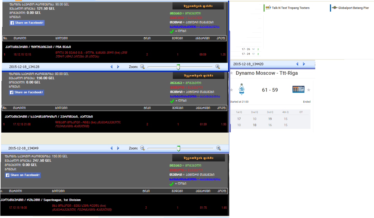The width and height of the screenshot is (374, 218).
Task: Favorite Dynamo Moscow with star beside its logo
Action: pyautogui.click(x=232, y=90)
